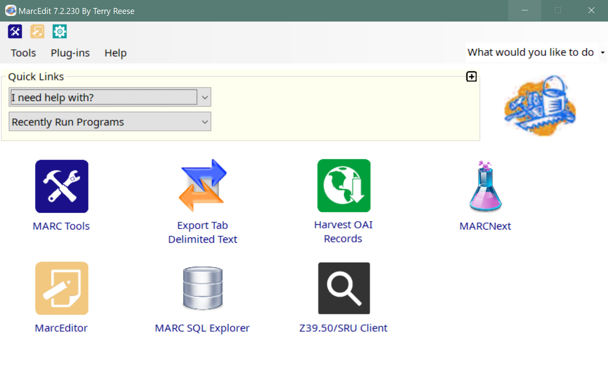Open the Help menu
The width and height of the screenshot is (608, 366).
[115, 53]
